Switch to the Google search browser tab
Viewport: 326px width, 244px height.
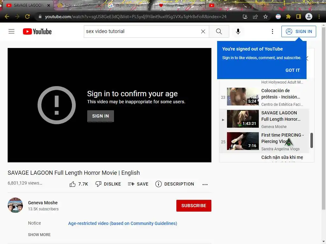[129, 5]
